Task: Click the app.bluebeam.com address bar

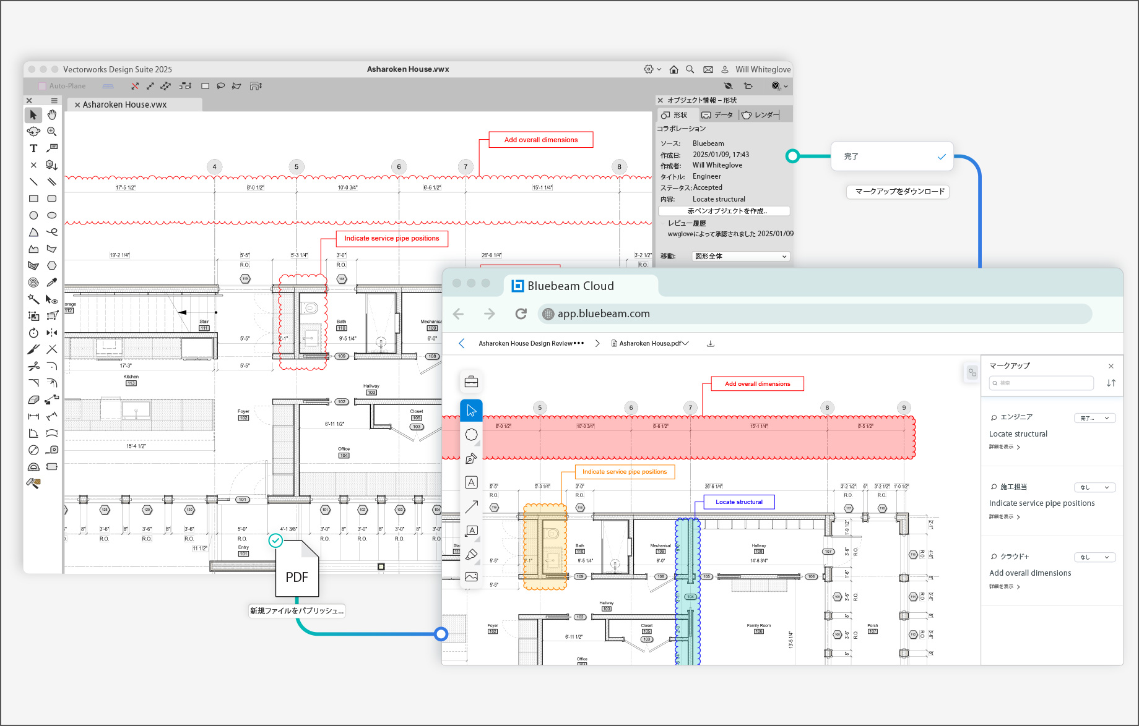Action: [x=814, y=314]
